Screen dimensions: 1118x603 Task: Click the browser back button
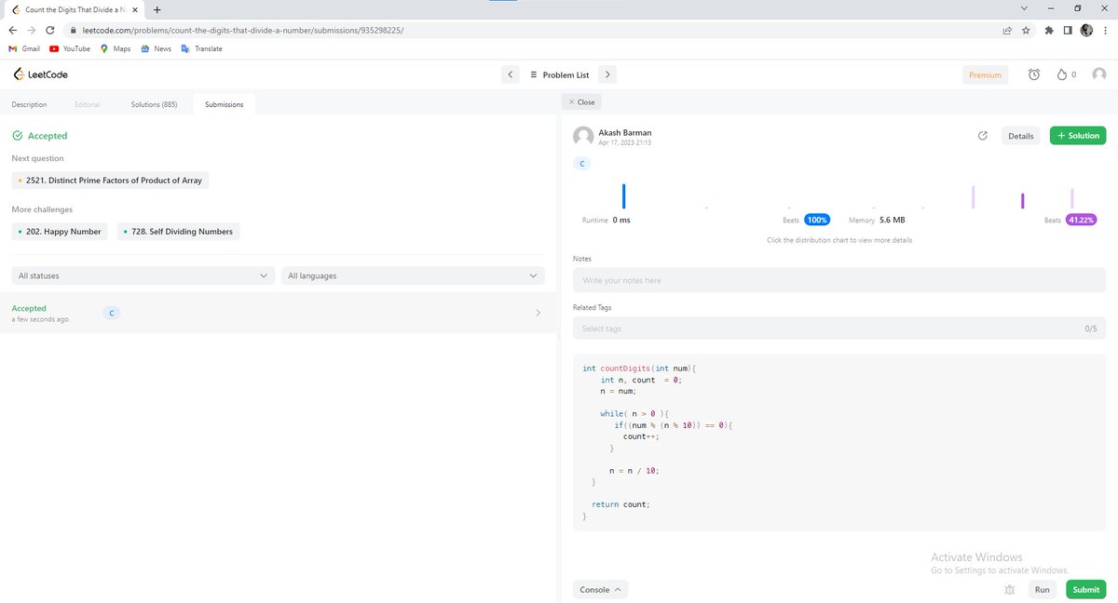(12, 30)
